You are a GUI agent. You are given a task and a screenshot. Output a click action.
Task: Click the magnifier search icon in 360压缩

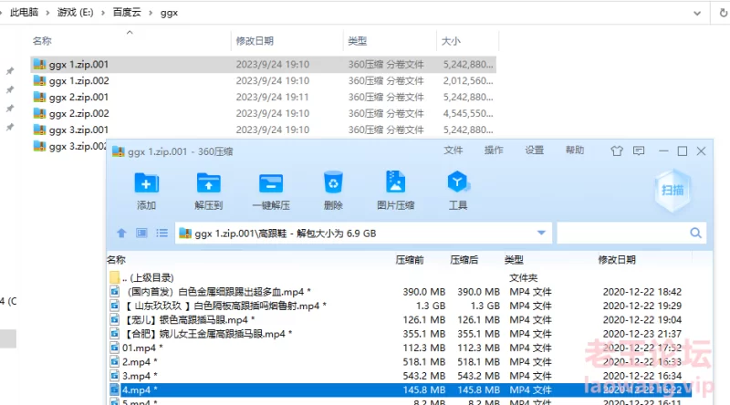coord(695,233)
